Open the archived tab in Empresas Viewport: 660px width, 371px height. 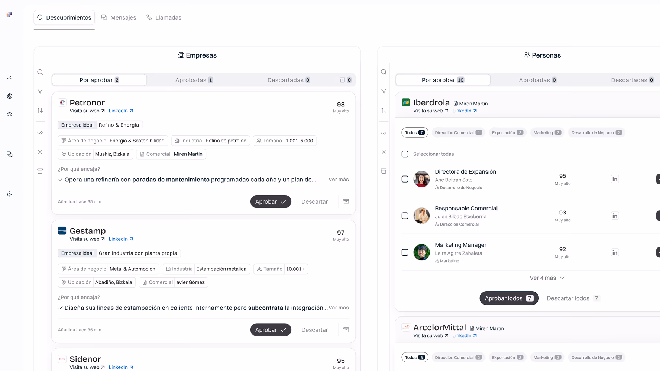(x=345, y=80)
